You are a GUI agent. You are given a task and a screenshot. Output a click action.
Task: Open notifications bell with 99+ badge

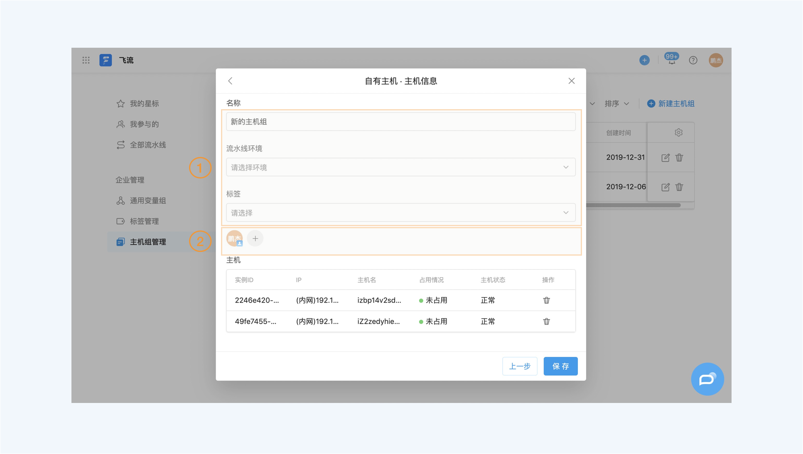672,59
